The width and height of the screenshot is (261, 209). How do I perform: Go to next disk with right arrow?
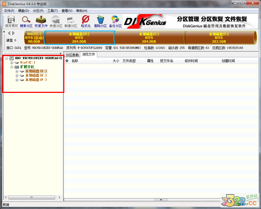click(x=13, y=33)
